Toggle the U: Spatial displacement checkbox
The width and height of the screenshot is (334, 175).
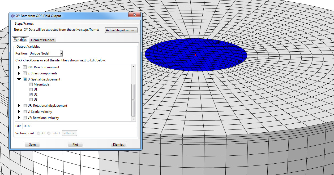tap(25, 79)
